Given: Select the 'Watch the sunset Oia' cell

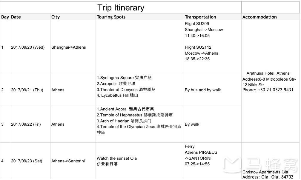Looking at the screenshot, I should pos(139,161).
